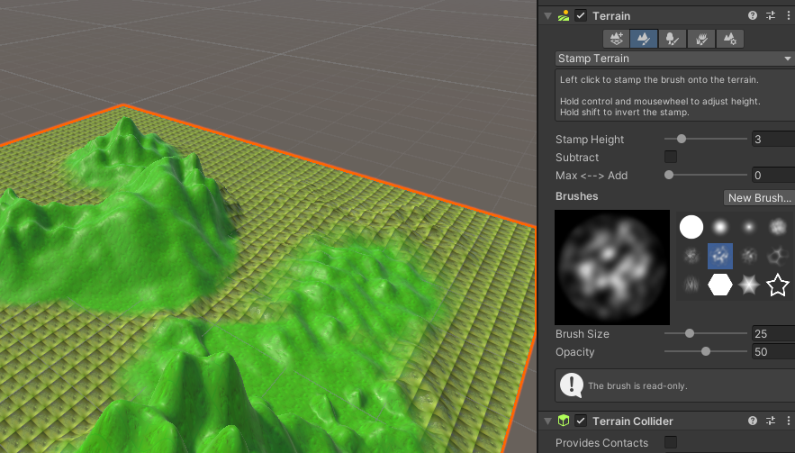Choose the cloudy noise brush in the top row
The width and height of the screenshot is (795, 453).
(778, 227)
